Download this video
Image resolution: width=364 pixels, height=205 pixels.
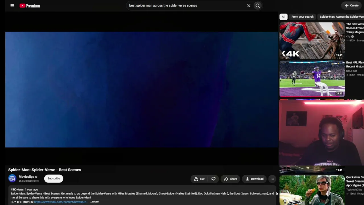click(254, 179)
